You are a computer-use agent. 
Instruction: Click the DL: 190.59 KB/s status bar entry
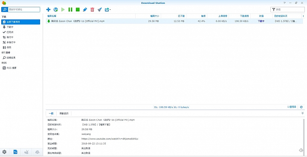tap(163, 107)
